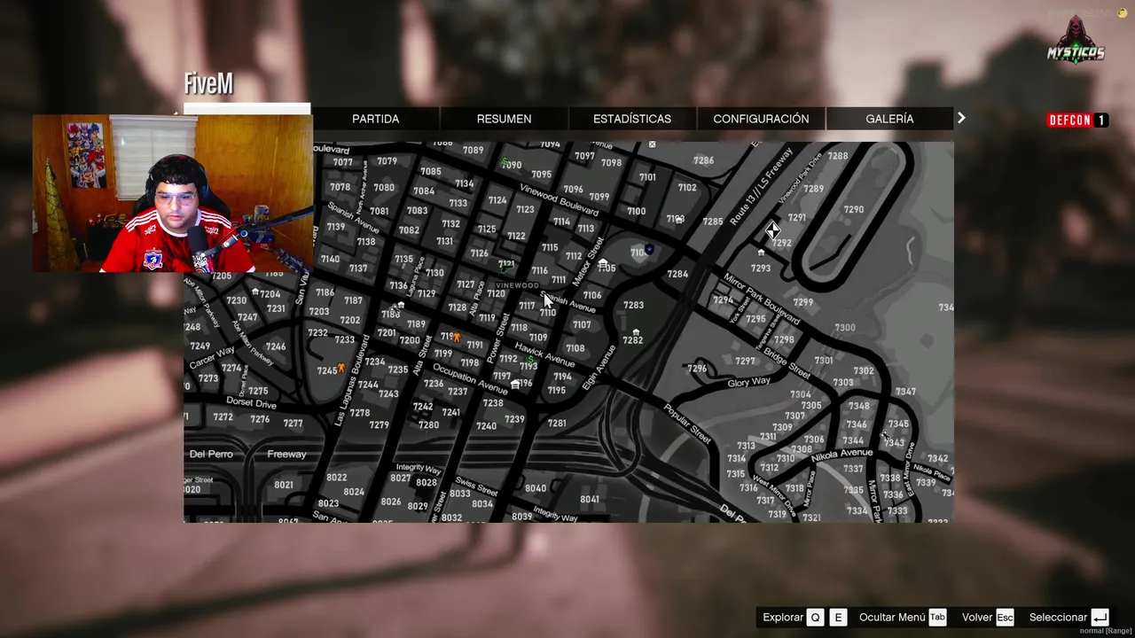Click the DEFCON 1 badge
Screen dimensions: 1135x638
(x=1077, y=121)
